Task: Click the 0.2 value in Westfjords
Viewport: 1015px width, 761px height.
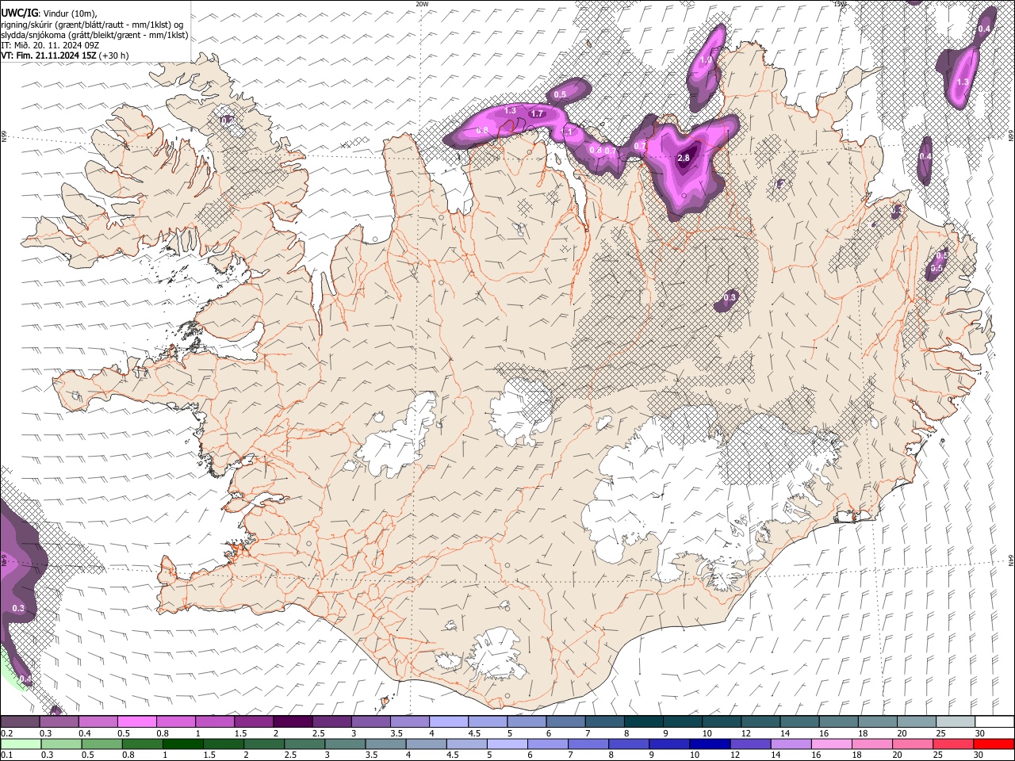Action: [x=227, y=120]
